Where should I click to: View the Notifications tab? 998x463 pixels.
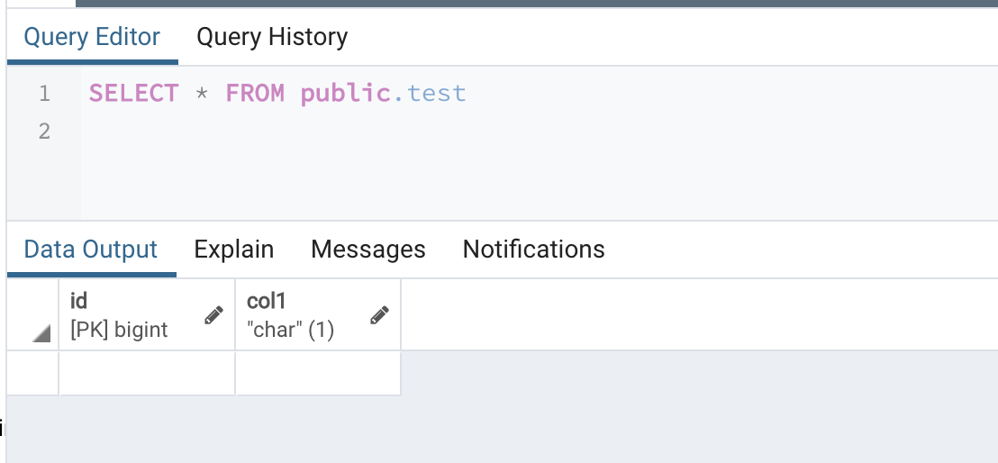pos(533,250)
